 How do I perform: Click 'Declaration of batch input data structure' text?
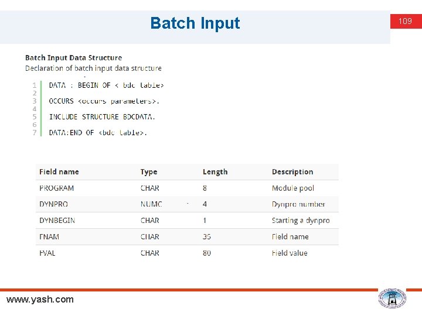(93, 68)
